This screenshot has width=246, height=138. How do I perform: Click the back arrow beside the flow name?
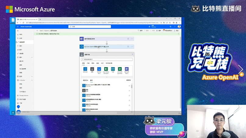tap(37, 31)
